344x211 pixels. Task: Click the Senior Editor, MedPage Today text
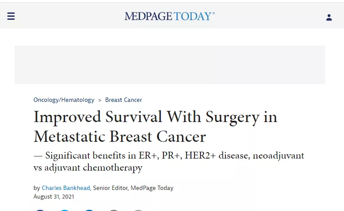(x=133, y=188)
